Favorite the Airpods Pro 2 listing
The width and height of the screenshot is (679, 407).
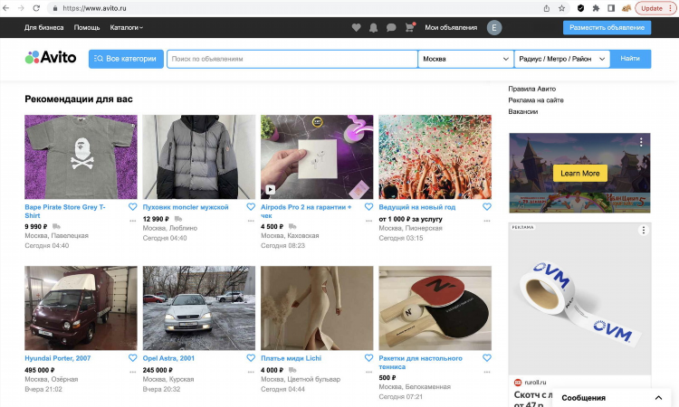pyautogui.click(x=368, y=207)
